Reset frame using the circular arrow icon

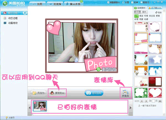pos(25,13)
